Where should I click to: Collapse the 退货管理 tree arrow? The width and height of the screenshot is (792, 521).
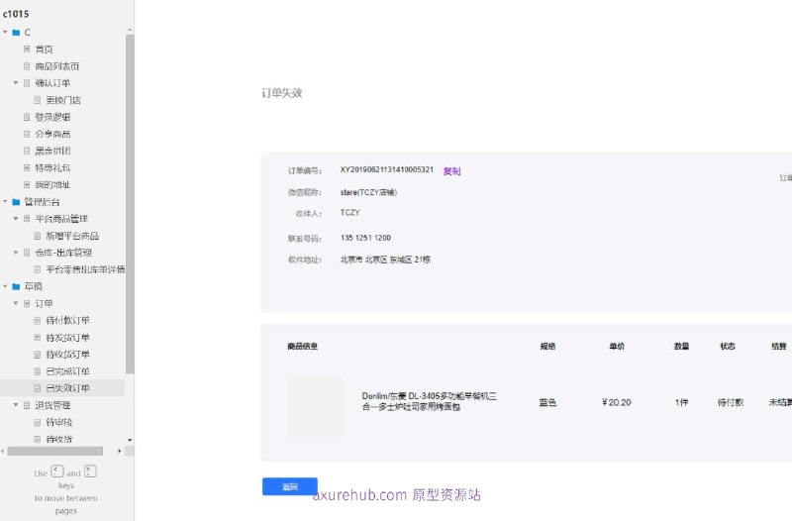[x=16, y=405]
